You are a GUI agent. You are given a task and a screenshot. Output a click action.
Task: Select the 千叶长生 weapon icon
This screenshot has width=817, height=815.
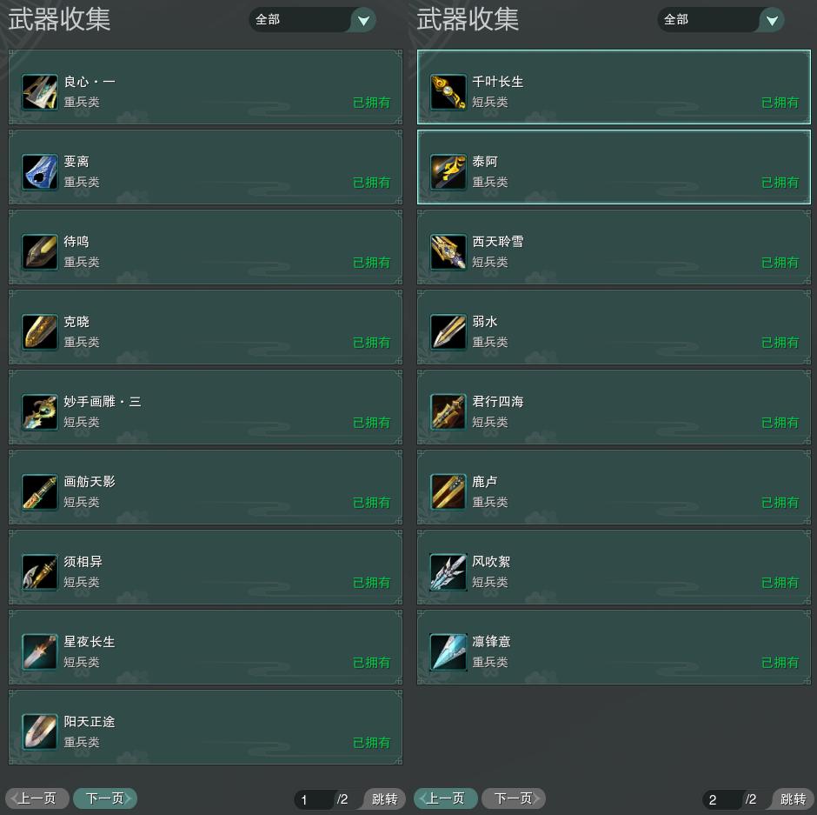448,92
